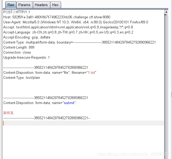Image resolution: width=172 pixels, height=159 pixels.
Task: Open the Params tab
Action: (x=24, y=5)
